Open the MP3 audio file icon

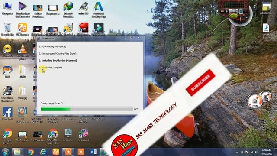coord(266,29)
